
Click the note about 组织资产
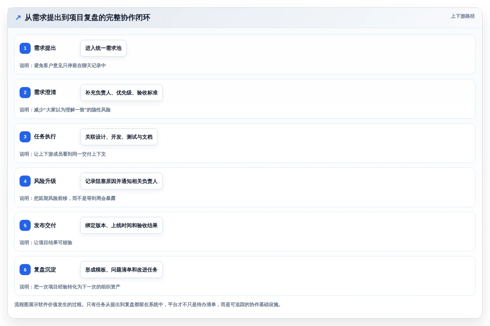pos(70,287)
